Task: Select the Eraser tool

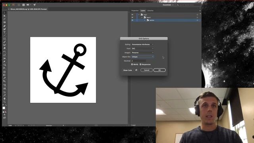Action: click(x=4, y=48)
